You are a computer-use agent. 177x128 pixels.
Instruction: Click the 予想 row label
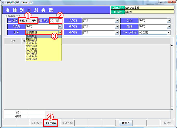pos(18,117)
